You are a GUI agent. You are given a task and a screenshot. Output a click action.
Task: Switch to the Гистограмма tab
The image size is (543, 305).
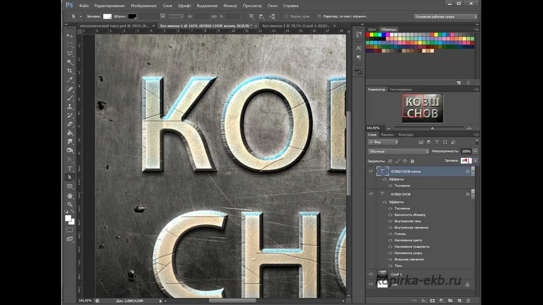(x=401, y=89)
